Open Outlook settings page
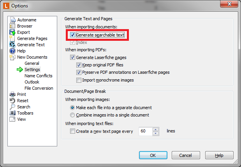The image size is (241, 167). click(32, 82)
